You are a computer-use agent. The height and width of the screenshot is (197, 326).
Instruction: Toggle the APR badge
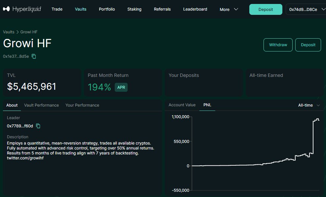(121, 87)
